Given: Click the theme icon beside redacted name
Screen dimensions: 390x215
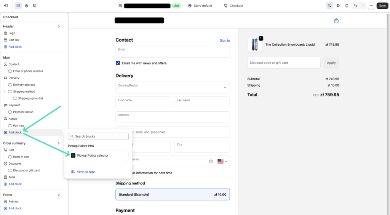Looking at the screenshot, I should [120, 6].
